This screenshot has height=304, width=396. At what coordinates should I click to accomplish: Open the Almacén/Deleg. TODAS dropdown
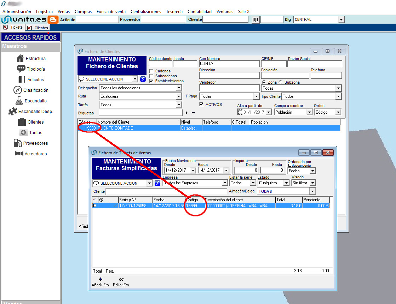pyautogui.click(x=312, y=191)
